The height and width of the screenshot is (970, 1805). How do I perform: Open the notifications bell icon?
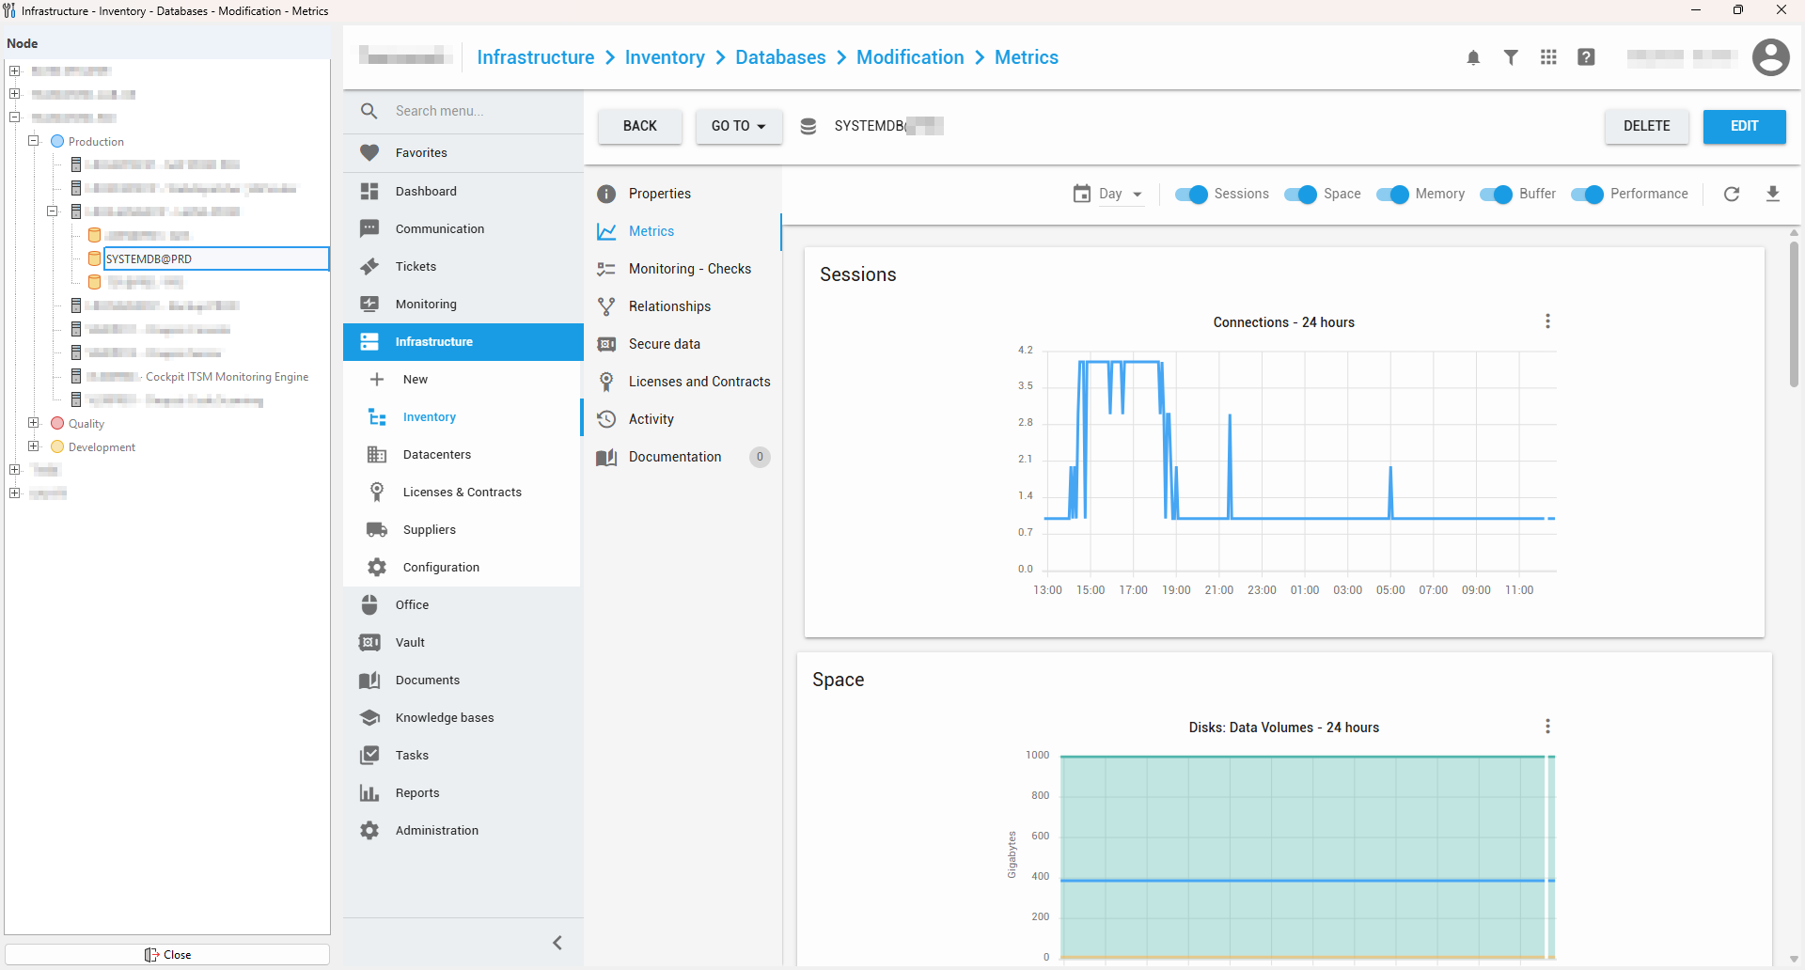[x=1473, y=57]
